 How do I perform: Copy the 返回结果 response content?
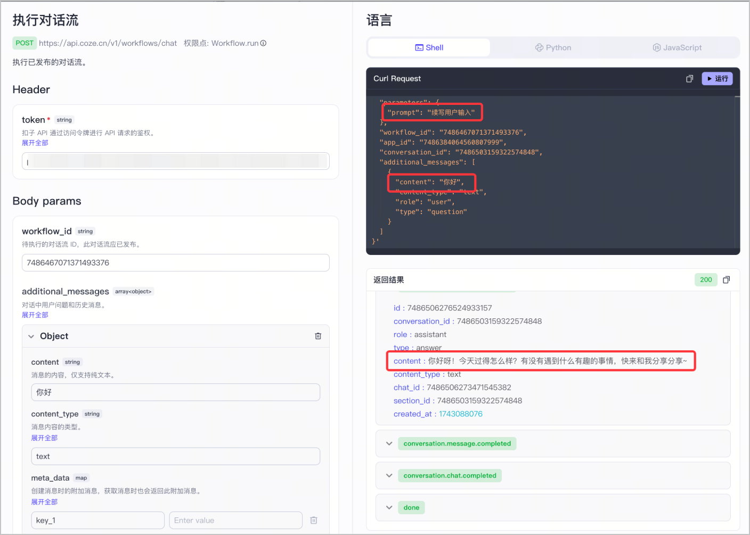point(726,280)
